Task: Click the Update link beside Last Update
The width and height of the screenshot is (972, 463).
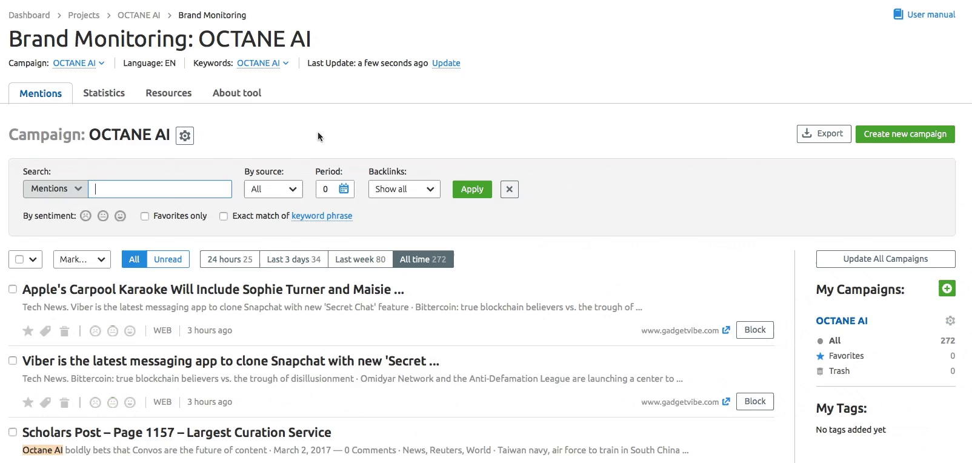Action: coord(446,63)
